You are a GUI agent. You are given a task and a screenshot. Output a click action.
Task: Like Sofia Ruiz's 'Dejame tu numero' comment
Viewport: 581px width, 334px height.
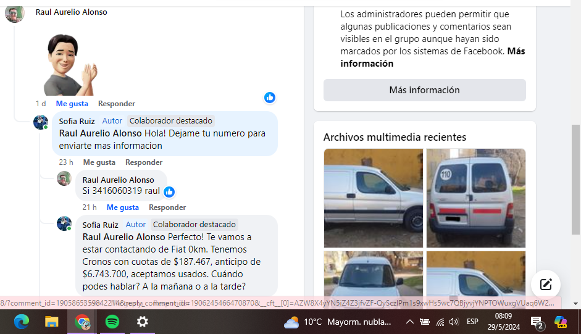pos(99,162)
